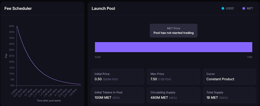Toggle the MET legend label

click(250, 8)
